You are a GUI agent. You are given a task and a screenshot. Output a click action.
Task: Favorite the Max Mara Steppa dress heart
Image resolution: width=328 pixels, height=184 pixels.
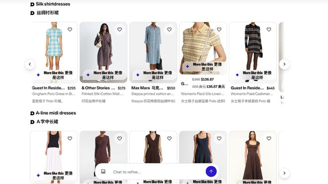pyautogui.click(x=169, y=29)
